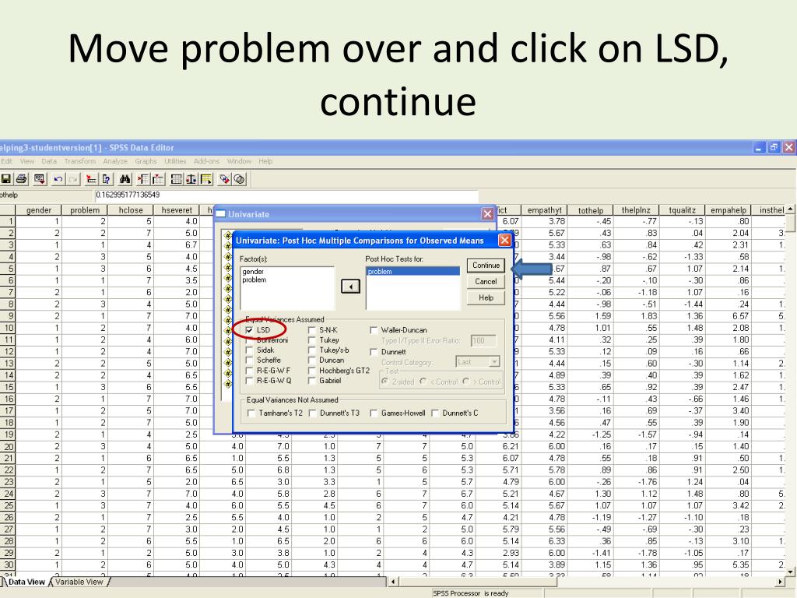Open the Add-ons menu
This screenshot has width=797, height=598.
pos(206,161)
